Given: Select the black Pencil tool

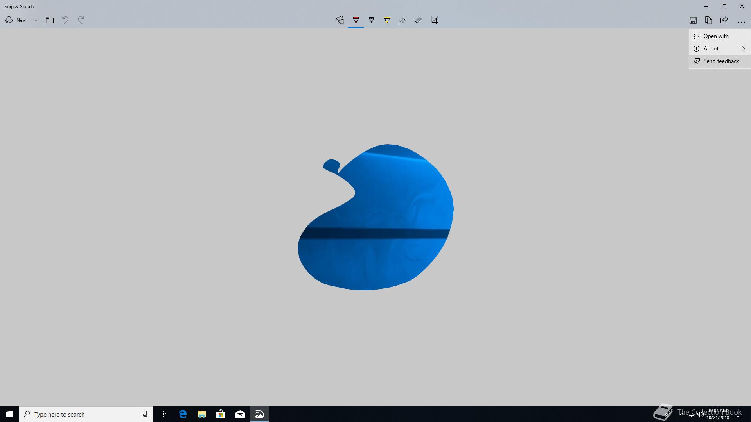Looking at the screenshot, I should [372, 20].
